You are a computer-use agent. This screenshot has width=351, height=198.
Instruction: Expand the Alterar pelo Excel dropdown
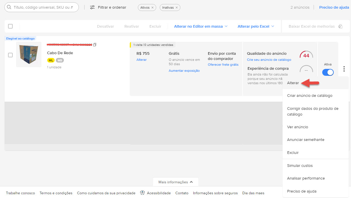272,26
